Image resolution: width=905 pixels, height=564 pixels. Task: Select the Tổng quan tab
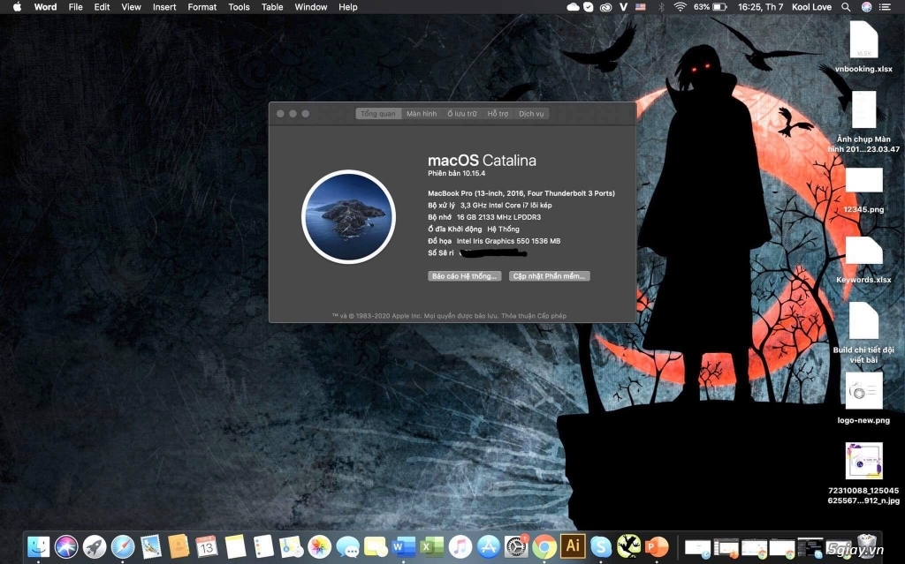(378, 114)
